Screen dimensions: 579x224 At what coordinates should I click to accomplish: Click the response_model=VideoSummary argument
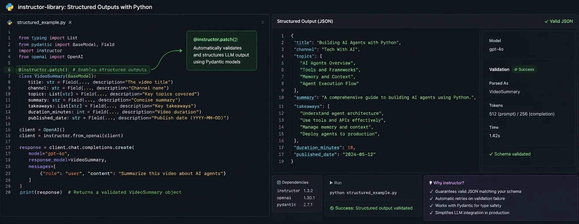tap(68, 160)
